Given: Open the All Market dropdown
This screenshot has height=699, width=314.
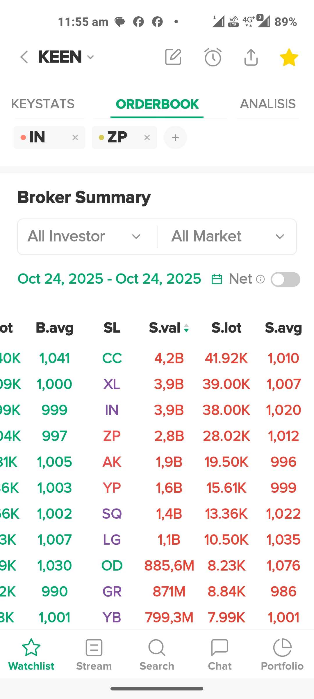Looking at the screenshot, I should point(227,236).
